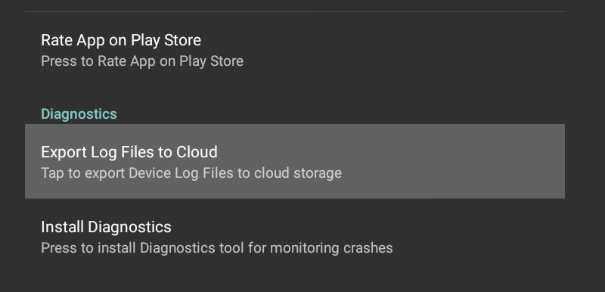Click the 'Export Log Files to Cloud' title text

click(129, 152)
